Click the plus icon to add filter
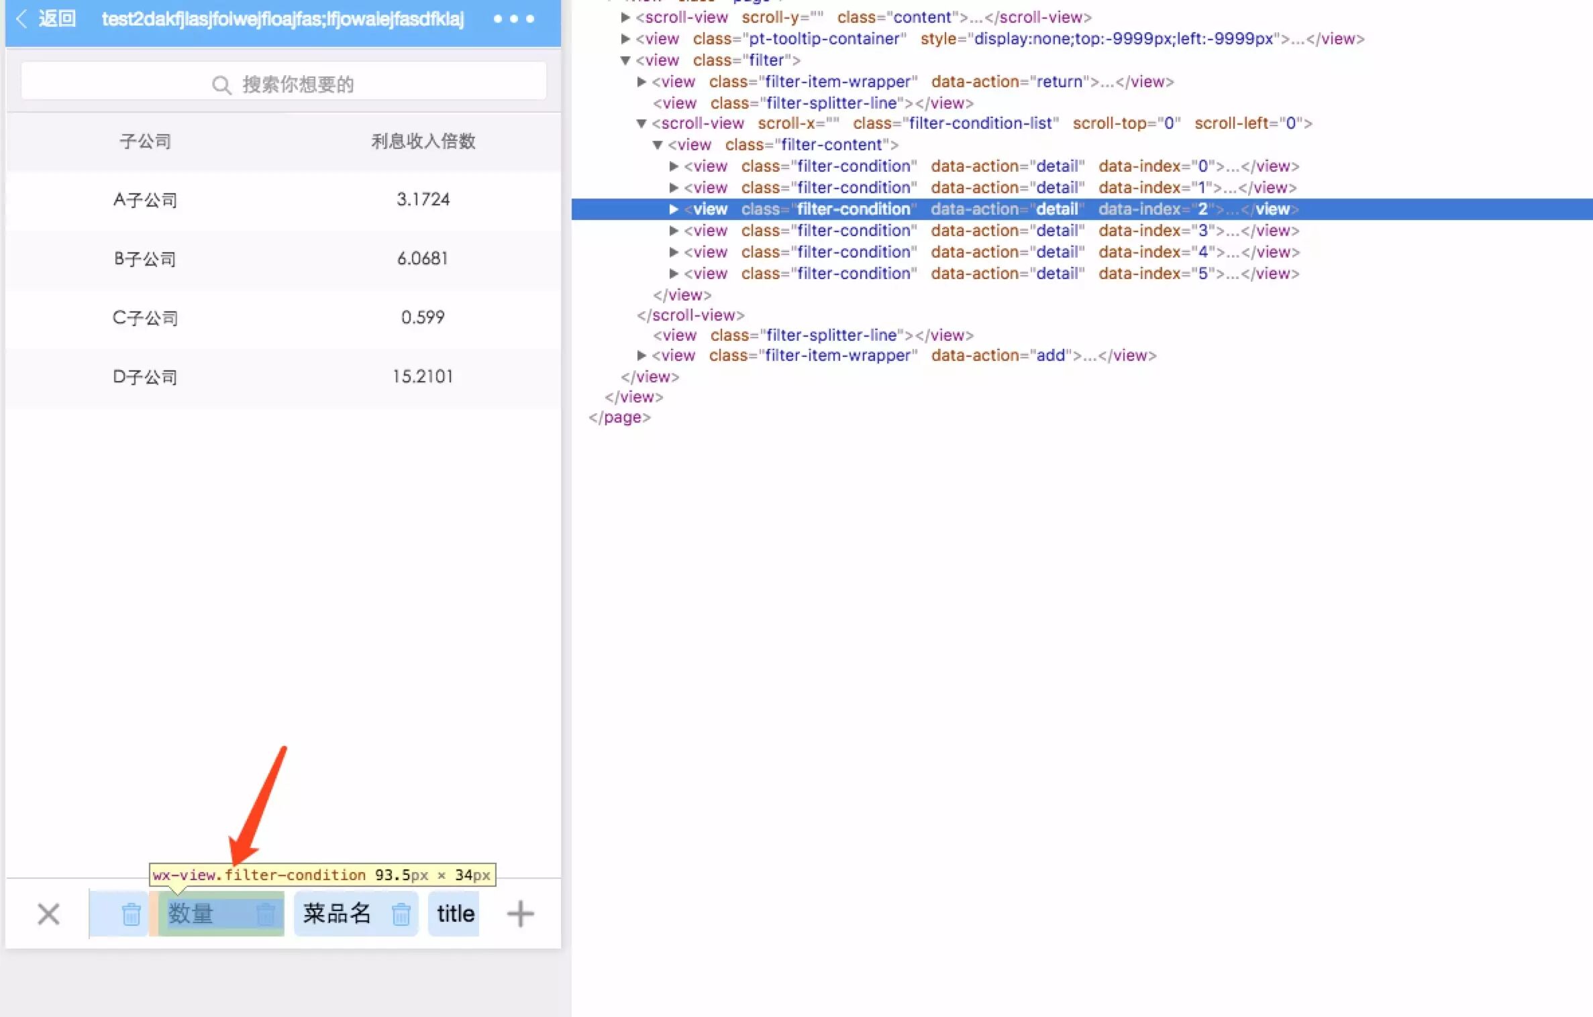 [x=520, y=914]
